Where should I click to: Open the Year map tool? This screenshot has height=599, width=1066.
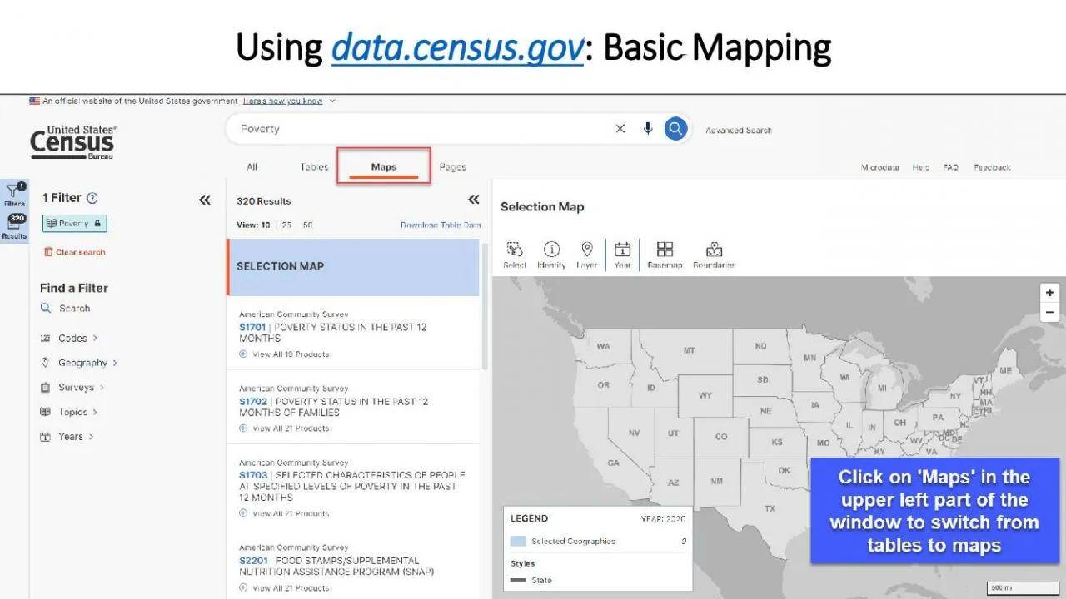[622, 255]
